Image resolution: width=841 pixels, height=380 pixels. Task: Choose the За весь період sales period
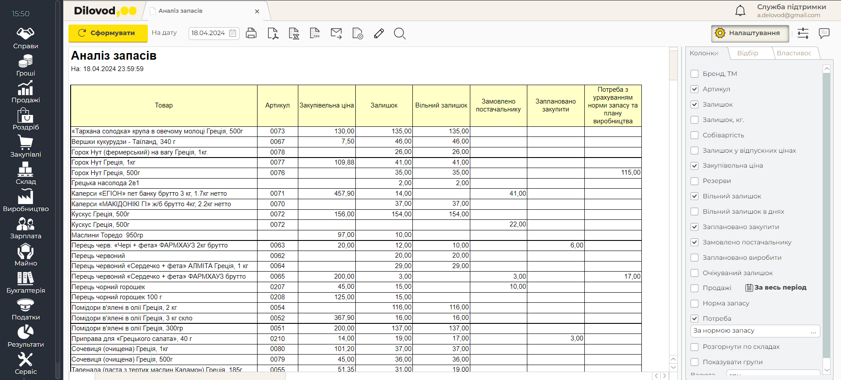point(776,288)
